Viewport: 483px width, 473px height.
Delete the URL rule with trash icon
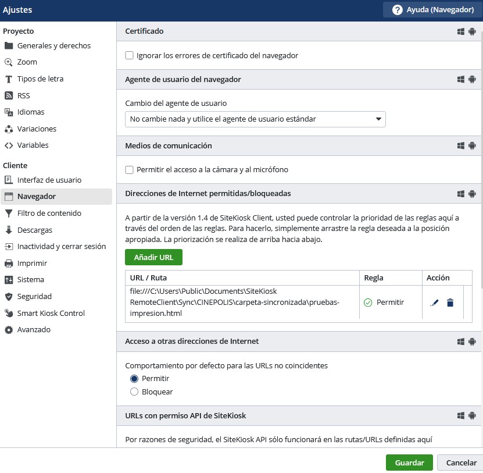point(450,303)
